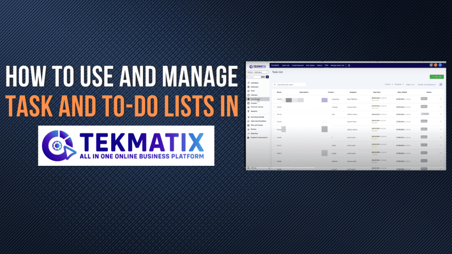Open Launchpad from the sidebar
This screenshot has width=452, height=254.
pyautogui.click(x=255, y=83)
